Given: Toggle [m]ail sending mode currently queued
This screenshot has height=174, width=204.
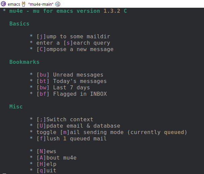Looking at the screenshot, I should (112, 132).
